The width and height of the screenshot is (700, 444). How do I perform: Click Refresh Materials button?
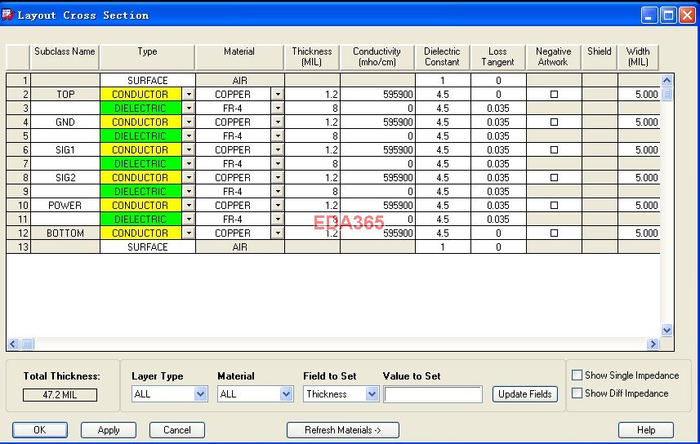click(x=343, y=430)
